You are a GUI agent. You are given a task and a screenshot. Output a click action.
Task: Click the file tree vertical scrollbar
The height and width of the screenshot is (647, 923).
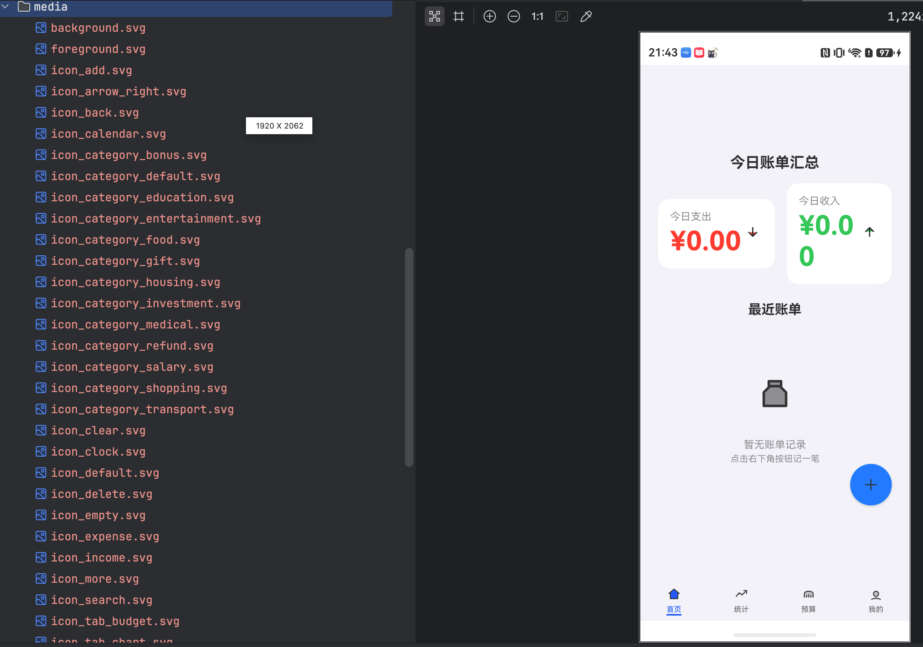[x=409, y=357]
